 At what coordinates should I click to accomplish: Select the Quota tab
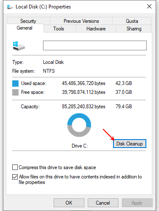[132, 21]
